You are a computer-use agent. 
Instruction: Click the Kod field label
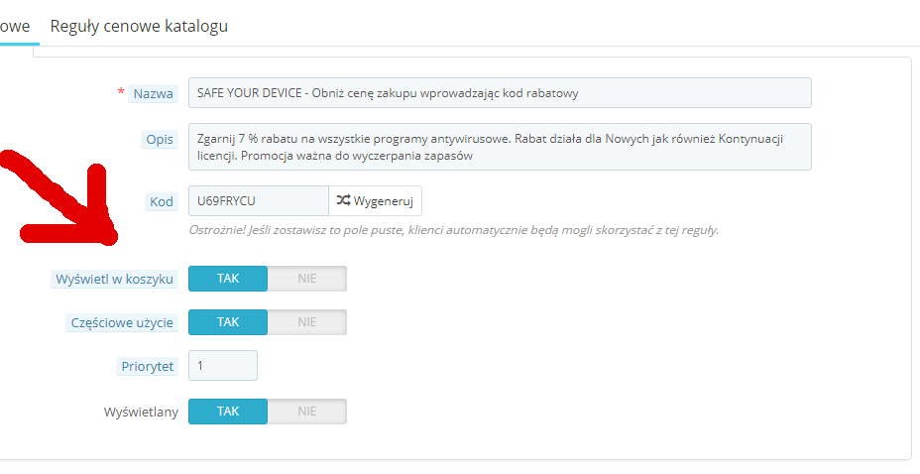tap(162, 201)
